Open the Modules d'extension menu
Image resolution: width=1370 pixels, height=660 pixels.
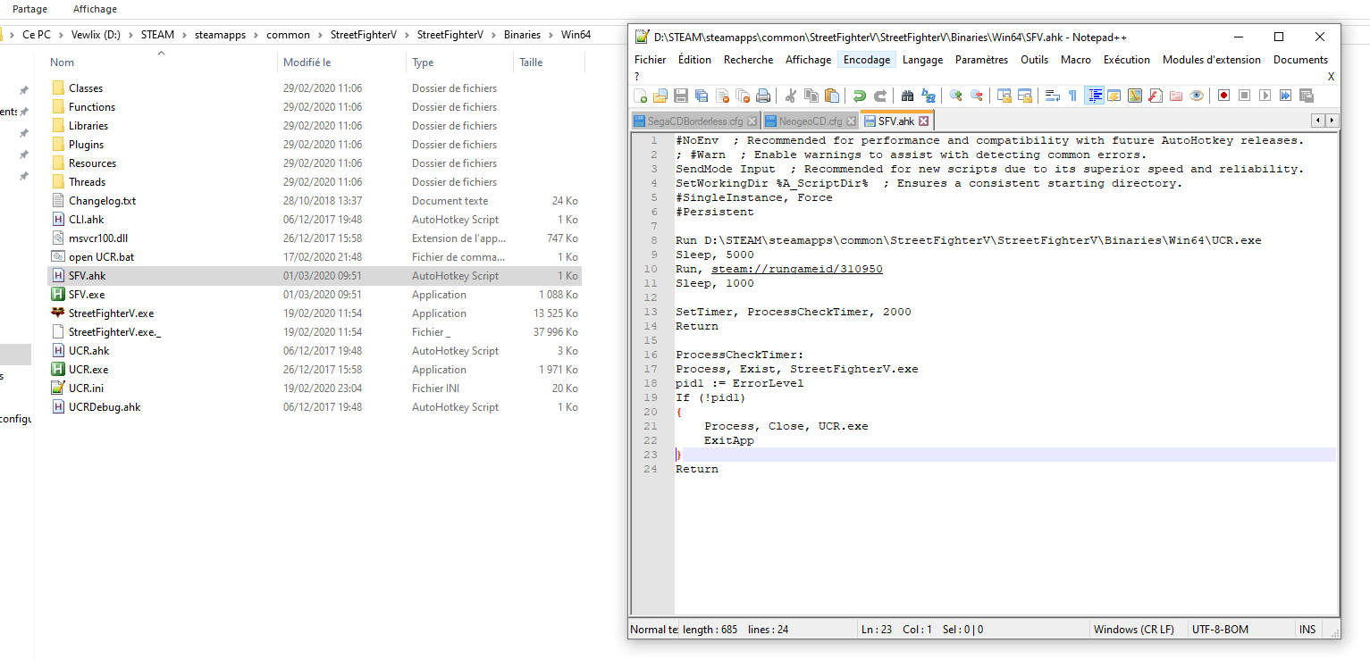1212,60
